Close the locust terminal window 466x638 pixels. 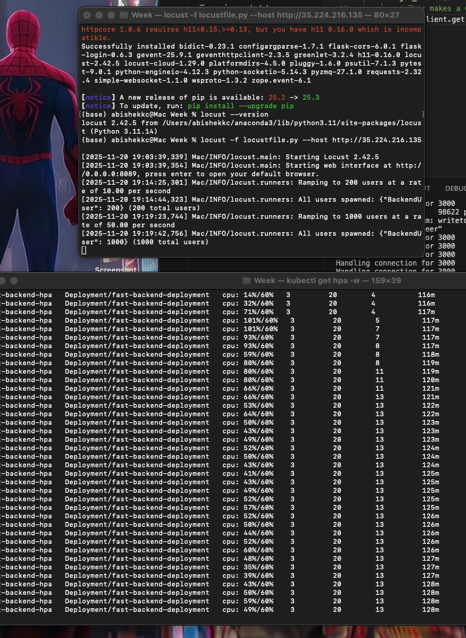click(x=87, y=15)
